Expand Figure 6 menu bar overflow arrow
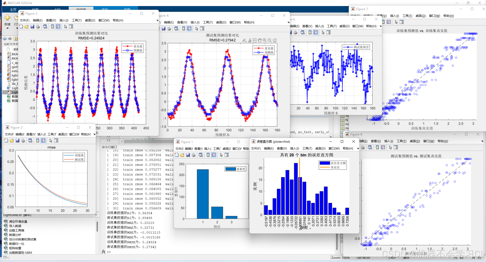This screenshot has width=486, height=262. click(x=381, y=26)
